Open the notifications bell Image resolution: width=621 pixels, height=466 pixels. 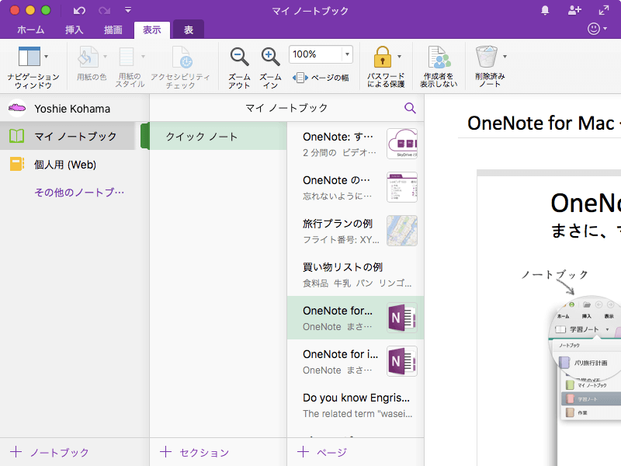click(545, 10)
